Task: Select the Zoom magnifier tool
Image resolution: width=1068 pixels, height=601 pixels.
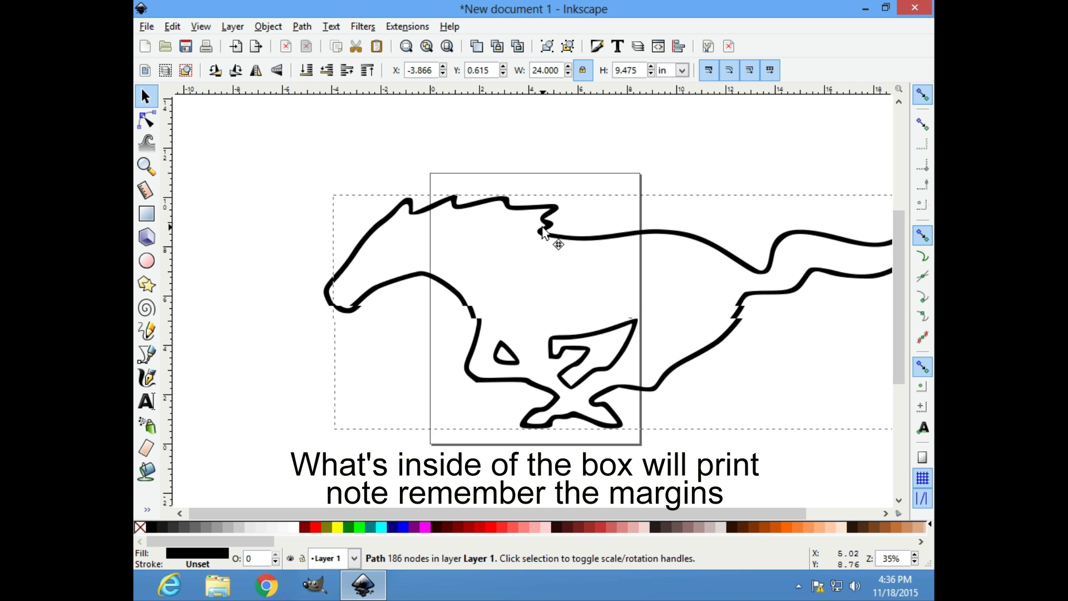Action: (146, 166)
